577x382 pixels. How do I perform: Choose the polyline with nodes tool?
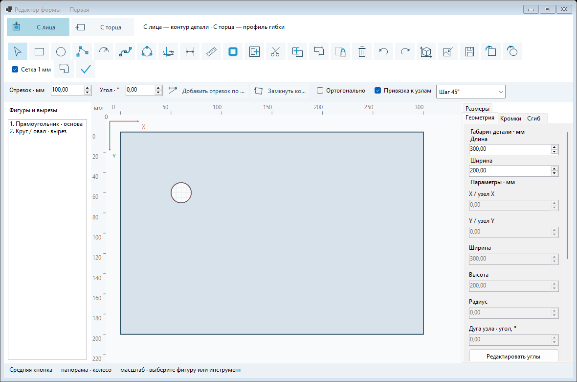[x=83, y=51]
